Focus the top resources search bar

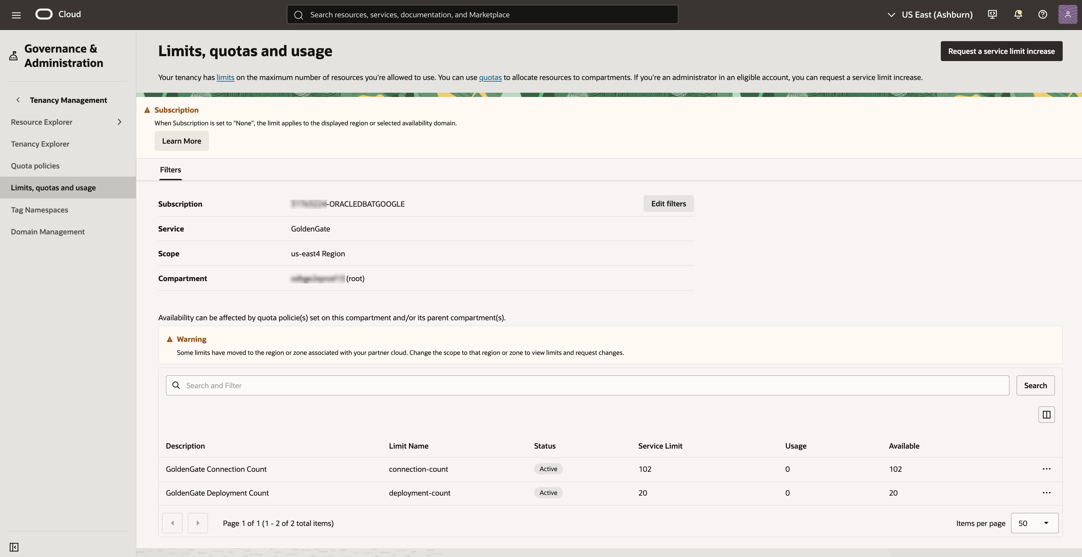tap(482, 15)
